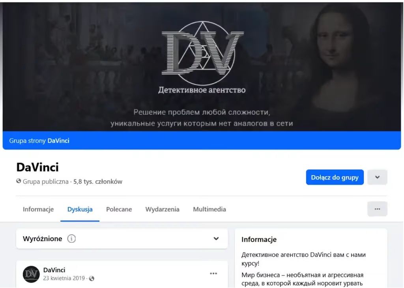Viewport: 404px width, 288px height.
Task: Open the post options three-dot menu
Action: coord(213,273)
